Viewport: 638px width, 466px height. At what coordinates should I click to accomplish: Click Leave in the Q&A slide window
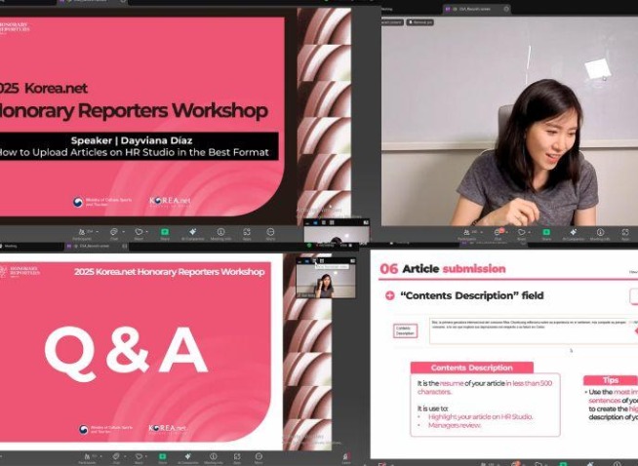(x=346, y=458)
